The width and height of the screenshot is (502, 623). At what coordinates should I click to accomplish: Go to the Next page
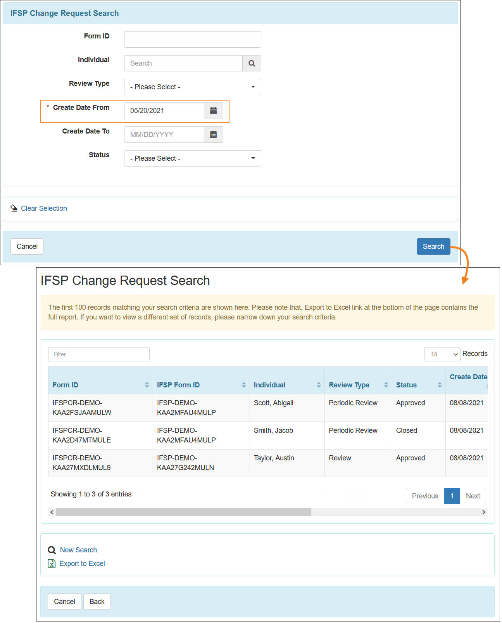coord(473,496)
